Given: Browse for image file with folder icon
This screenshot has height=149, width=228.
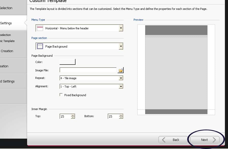Looking at the screenshot, I should pyautogui.click(x=121, y=70).
